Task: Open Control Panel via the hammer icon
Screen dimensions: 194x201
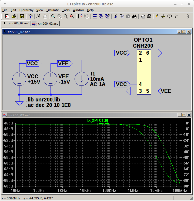Action: [30, 17]
